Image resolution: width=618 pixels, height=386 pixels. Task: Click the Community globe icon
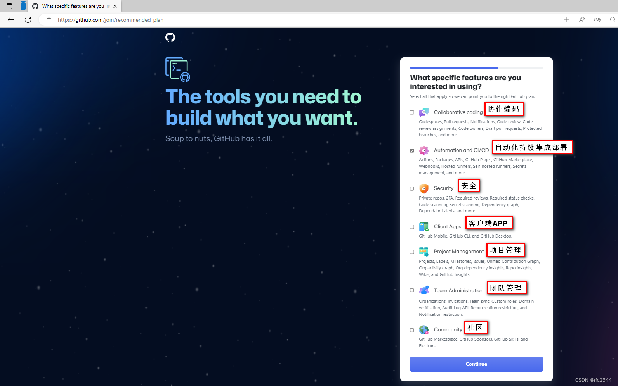(x=424, y=330)
